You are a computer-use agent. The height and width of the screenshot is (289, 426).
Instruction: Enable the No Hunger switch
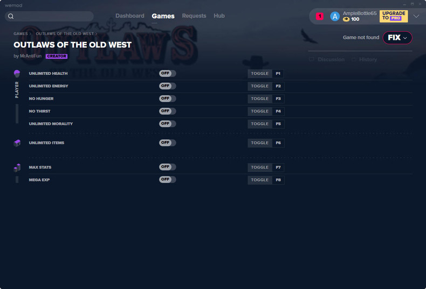(167, 98)
